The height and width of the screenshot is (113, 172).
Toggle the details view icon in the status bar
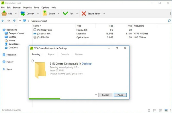click(x=160, y=110)
